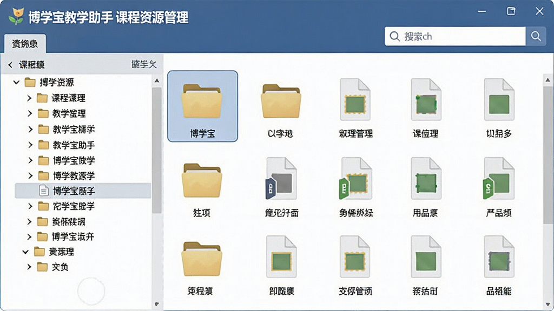The width and height of the screenshot is (554, 311).
Task: Select the folder icon in third row
Action: 202,259
